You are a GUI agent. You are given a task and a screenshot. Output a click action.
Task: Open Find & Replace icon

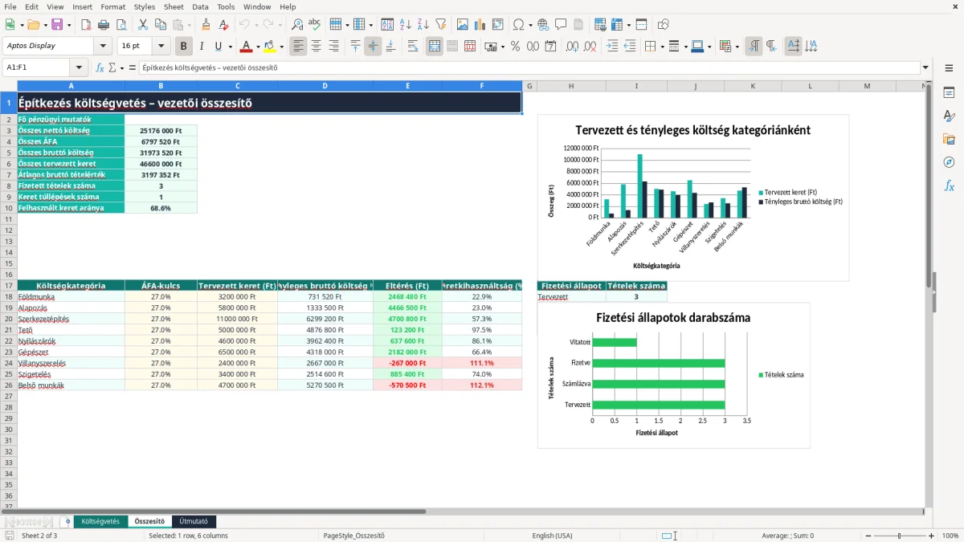point(297,25)
